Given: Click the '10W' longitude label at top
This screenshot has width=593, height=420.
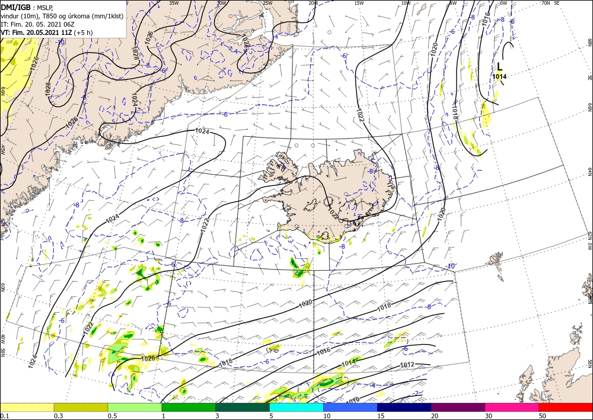Looking at the screenshot, I should click(406, 3).
